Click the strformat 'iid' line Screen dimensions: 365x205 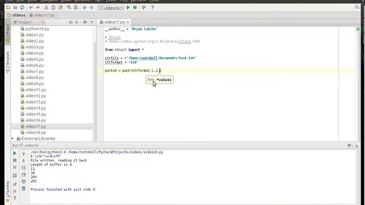tap(121, 62)
